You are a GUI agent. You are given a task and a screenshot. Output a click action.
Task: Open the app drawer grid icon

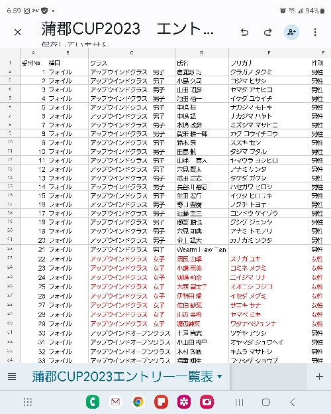click(x=28, y=402)
